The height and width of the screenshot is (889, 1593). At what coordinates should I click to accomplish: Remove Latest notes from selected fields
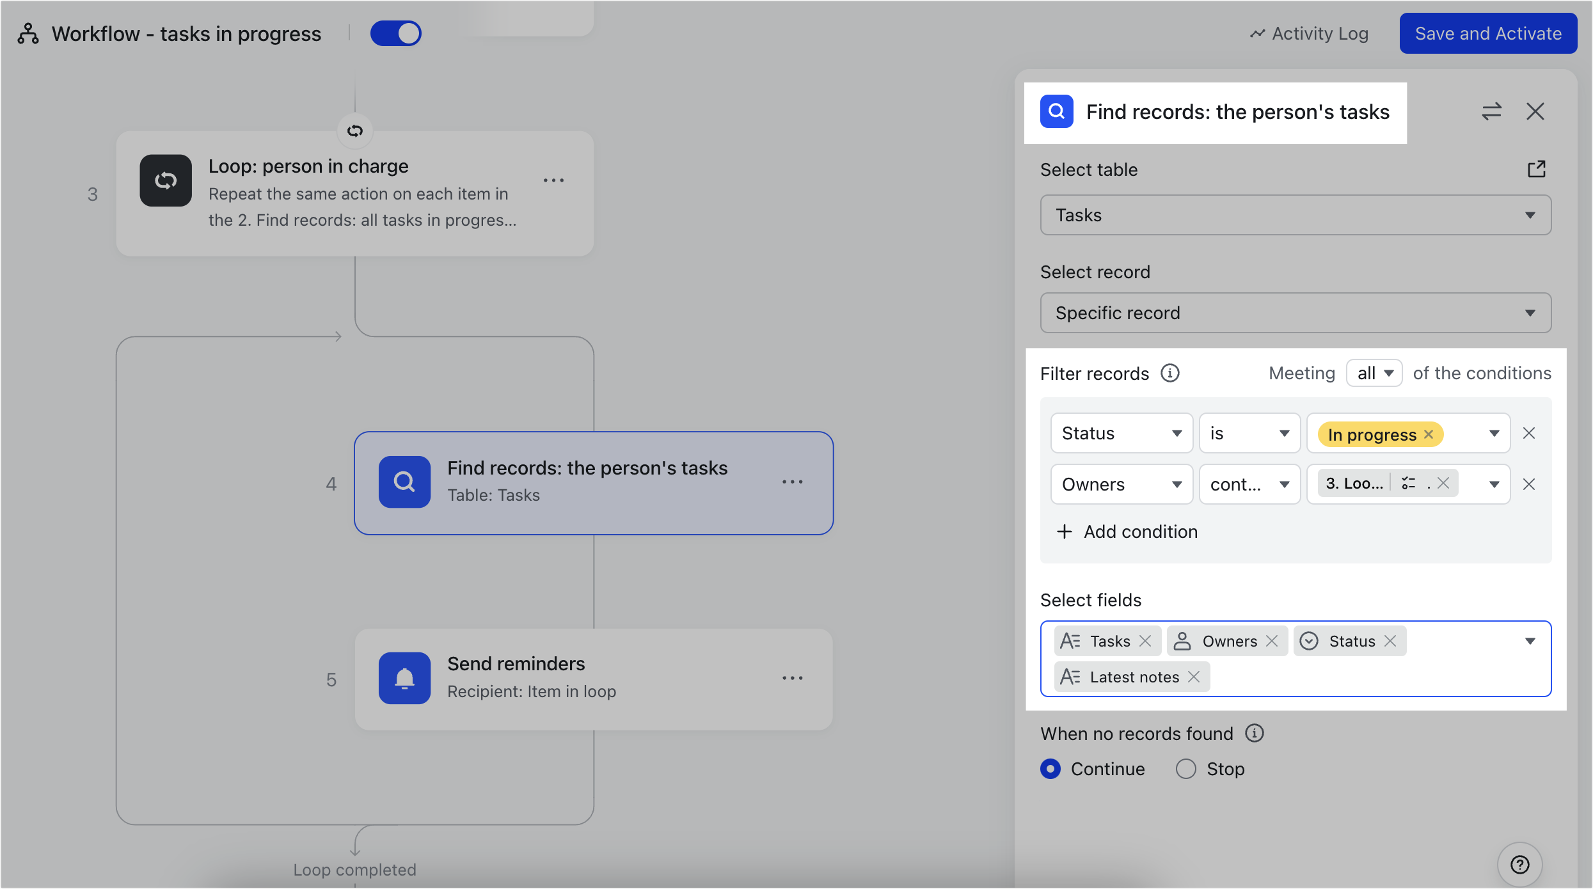click(1194, 677)
